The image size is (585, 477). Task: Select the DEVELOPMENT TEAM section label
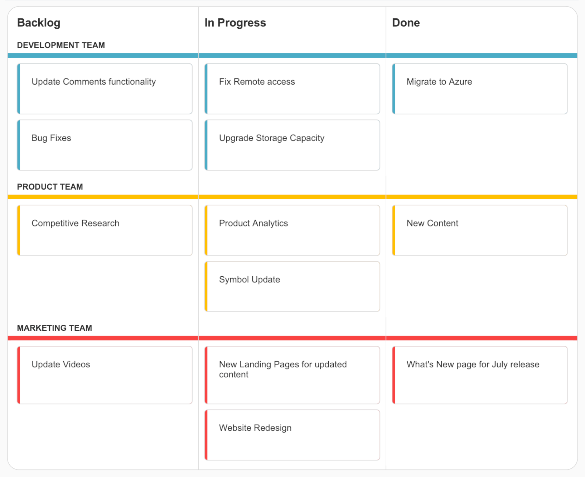coord(61,45)
